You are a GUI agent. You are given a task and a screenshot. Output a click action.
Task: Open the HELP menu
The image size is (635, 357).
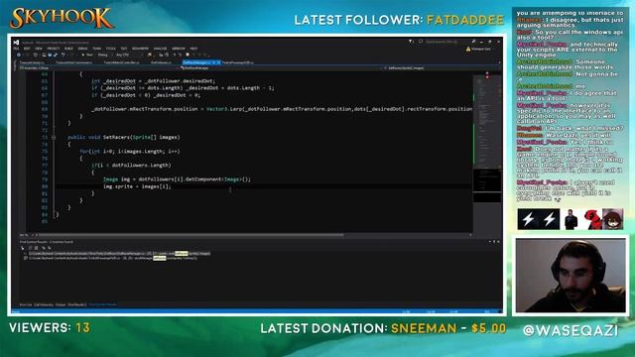pyautogui.click(x=193, y=49)
